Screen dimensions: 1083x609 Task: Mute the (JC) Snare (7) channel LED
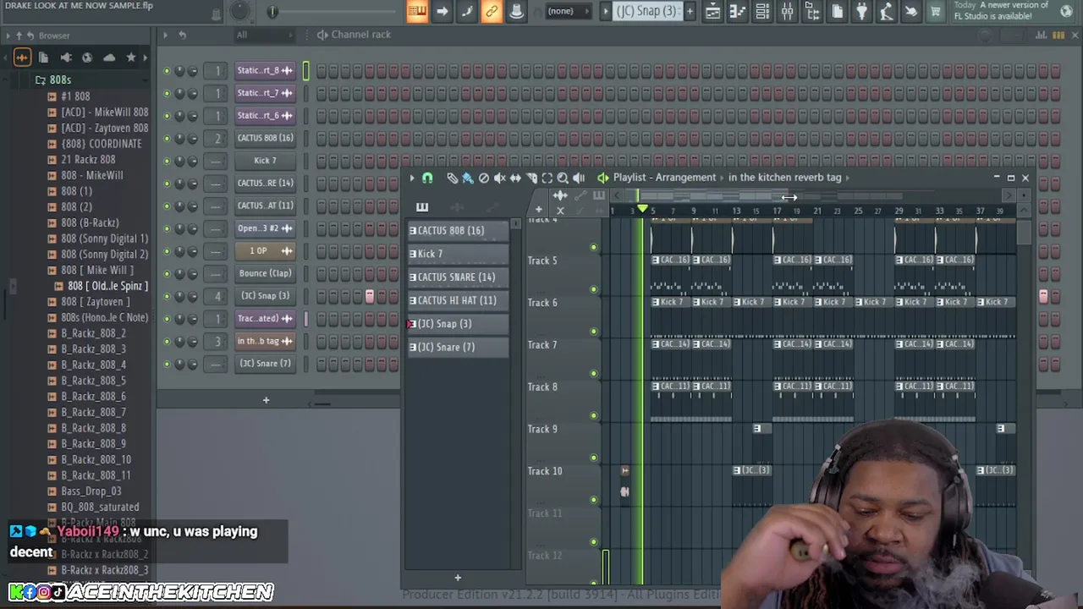(x=167, y=364)
